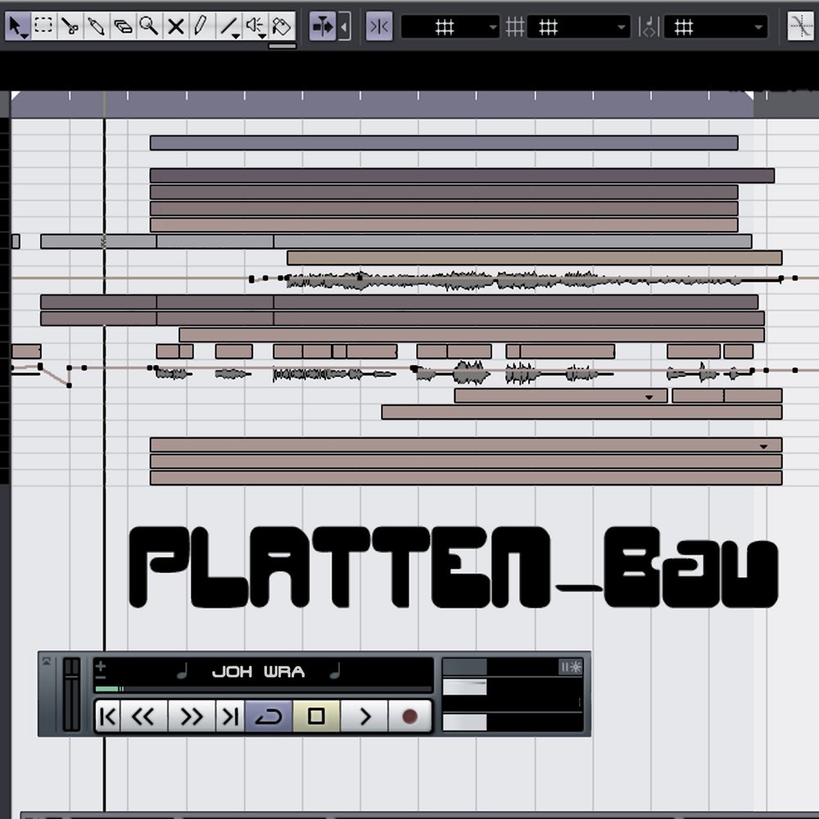This screenshot has width=819, height=819.
Task: Activate the Zoom magnifier tool
Action: [148, 26]
